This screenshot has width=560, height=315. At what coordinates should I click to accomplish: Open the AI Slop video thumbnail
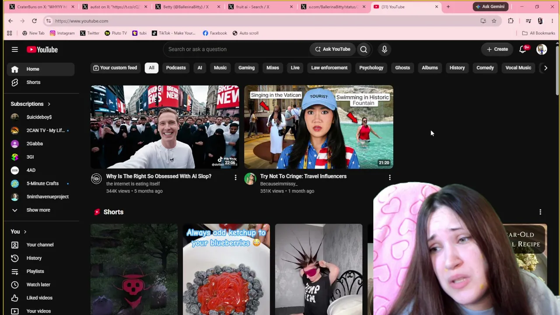pos(165,127)
